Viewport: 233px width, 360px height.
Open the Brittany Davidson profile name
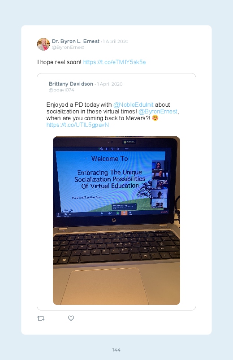point(71,84)
